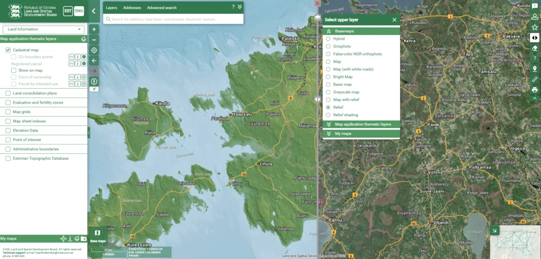Open the print map tool
Viewport: 541px width, 259px height.
point(535,89)
